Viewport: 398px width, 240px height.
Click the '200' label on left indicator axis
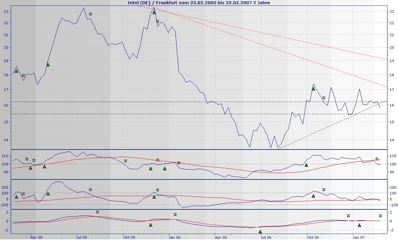(x=5, y=187)
